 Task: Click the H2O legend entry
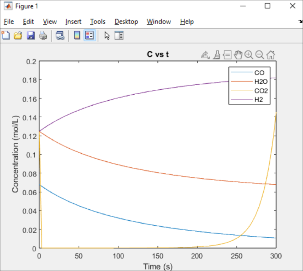(249, 81)
